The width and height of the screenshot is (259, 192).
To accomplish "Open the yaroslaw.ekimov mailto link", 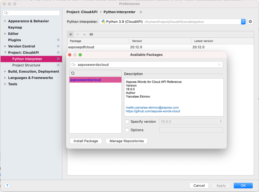I will click(x=152, y=107).
